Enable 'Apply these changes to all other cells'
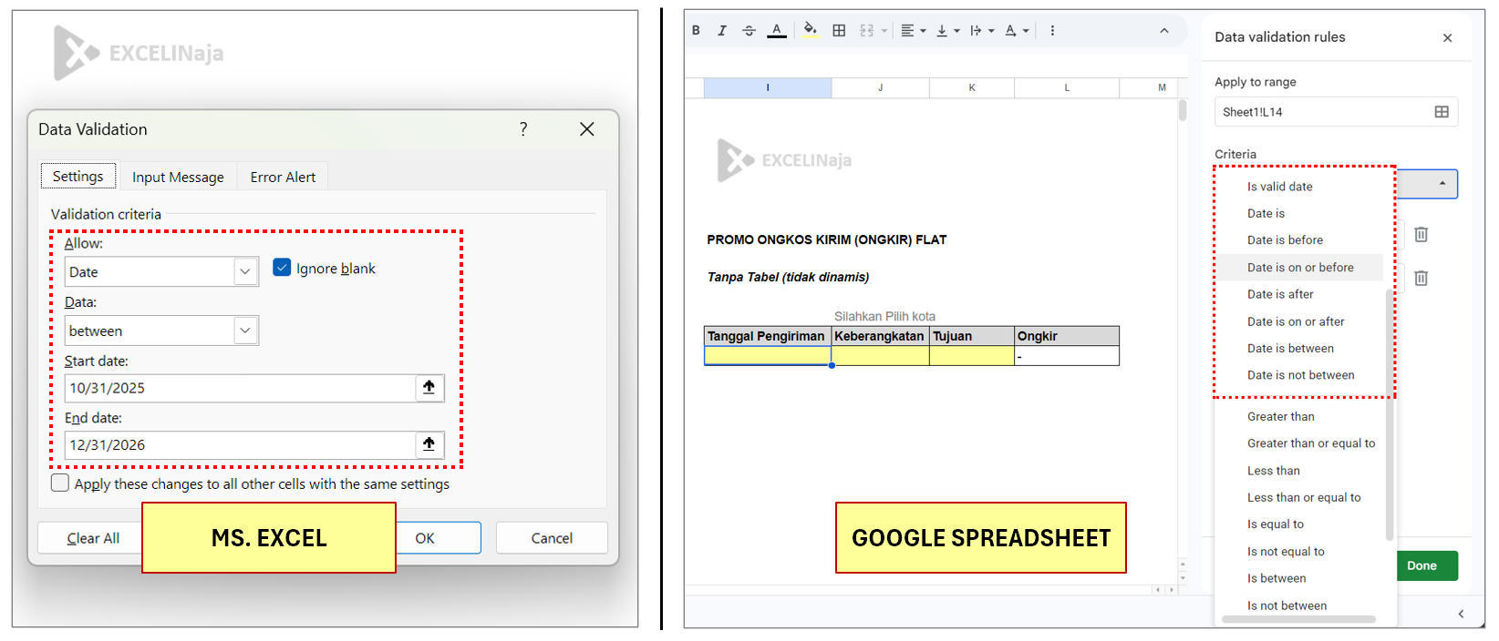The image size is (1499, 641). coord(60,483)
